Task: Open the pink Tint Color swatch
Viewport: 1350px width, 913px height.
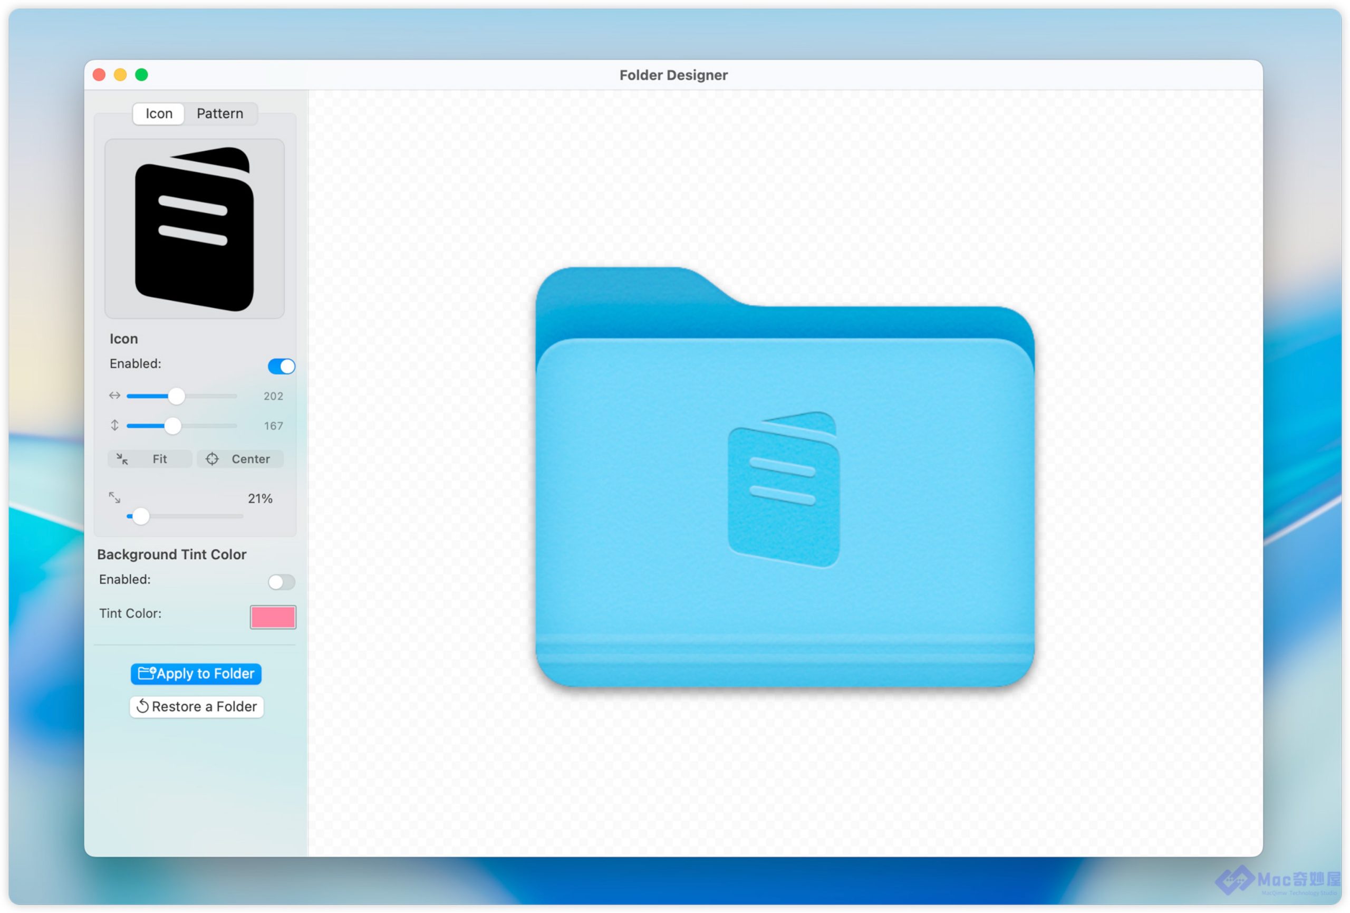Action: (x=273, y=617)
